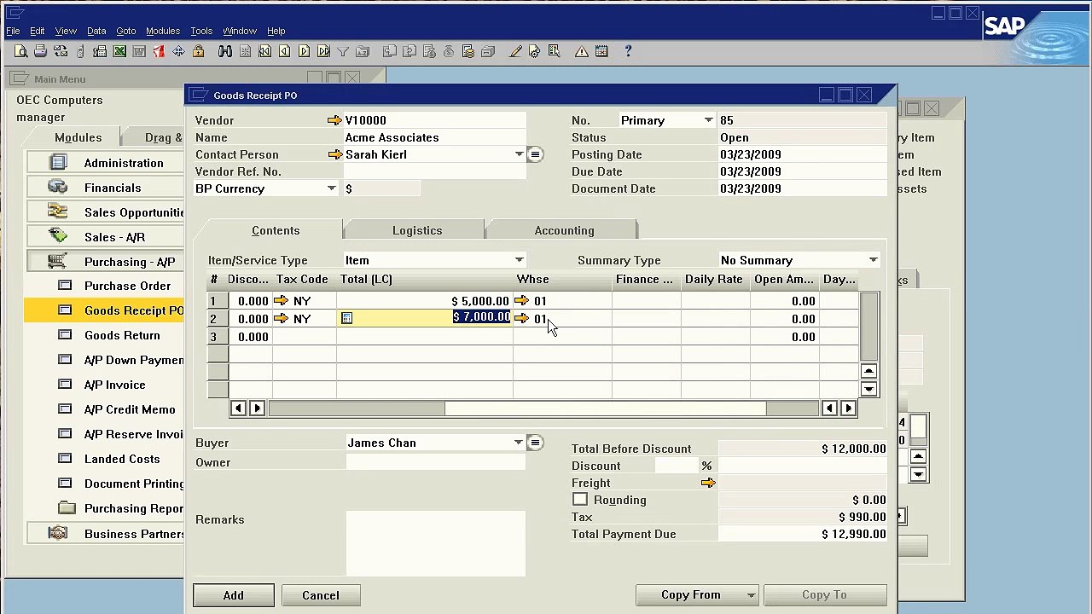Jump to the last data record
This screenshot has height=614, width=1092.
(x=323, y=52)
